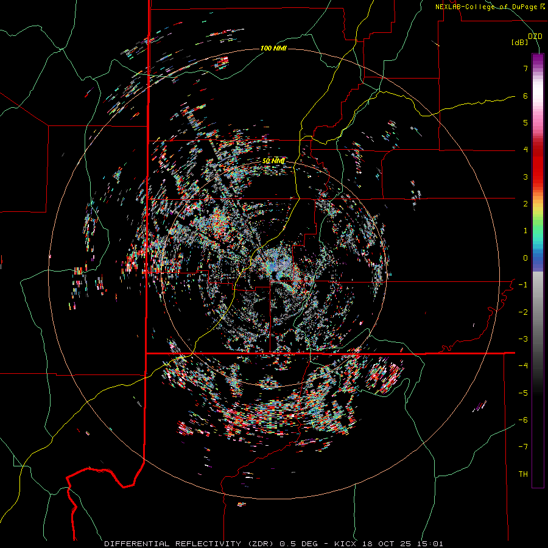
Task: Click the -3 value on color scale
Action: 523,339
